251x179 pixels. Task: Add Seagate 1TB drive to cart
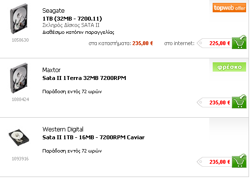tap(239, 42)
